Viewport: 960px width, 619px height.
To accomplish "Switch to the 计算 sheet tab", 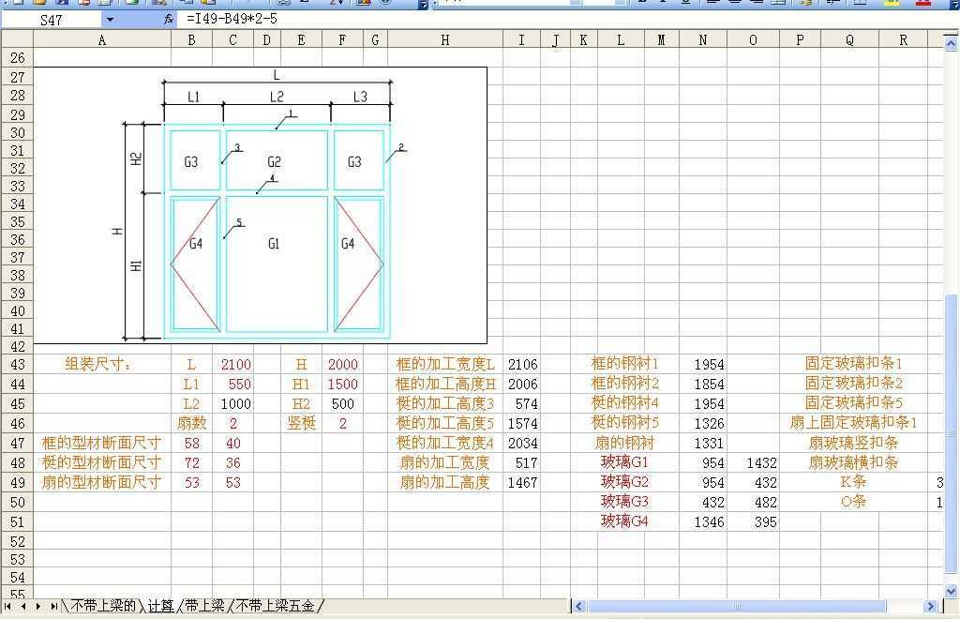I will tap(161, 606).
